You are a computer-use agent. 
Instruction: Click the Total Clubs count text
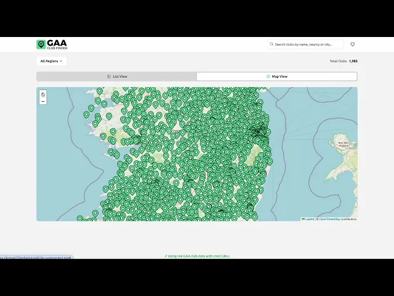click(x=344, y=61)
